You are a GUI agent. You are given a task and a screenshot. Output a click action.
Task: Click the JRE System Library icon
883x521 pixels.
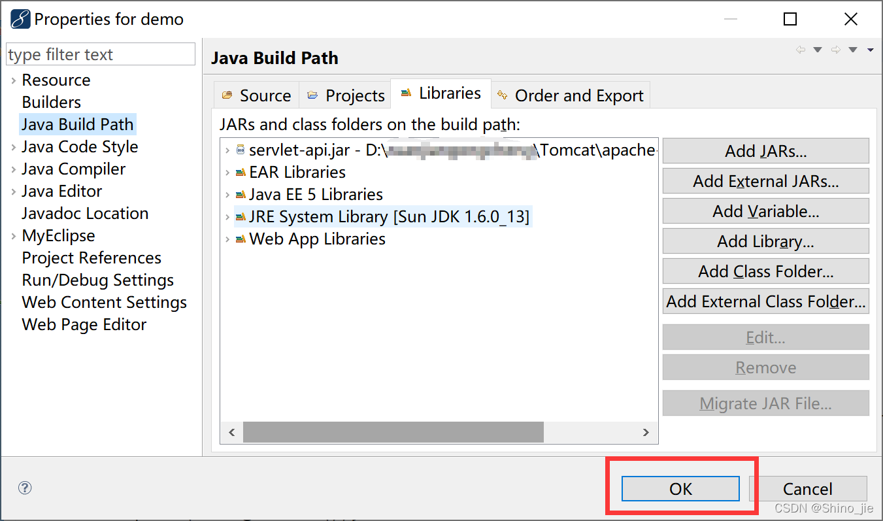click(x=241, y=217)
